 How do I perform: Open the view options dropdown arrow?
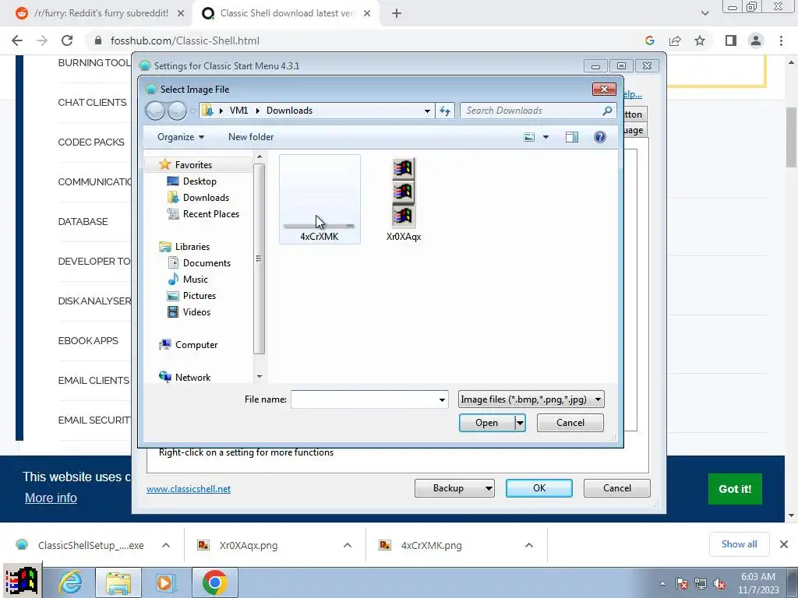tap(546, 137)
